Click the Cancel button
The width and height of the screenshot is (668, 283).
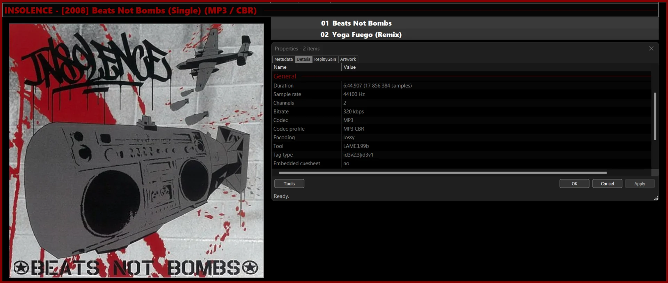coord(607,184)
